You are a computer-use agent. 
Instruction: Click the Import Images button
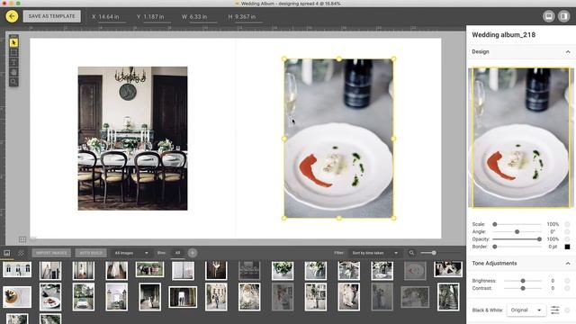click(x=51, y=253)
